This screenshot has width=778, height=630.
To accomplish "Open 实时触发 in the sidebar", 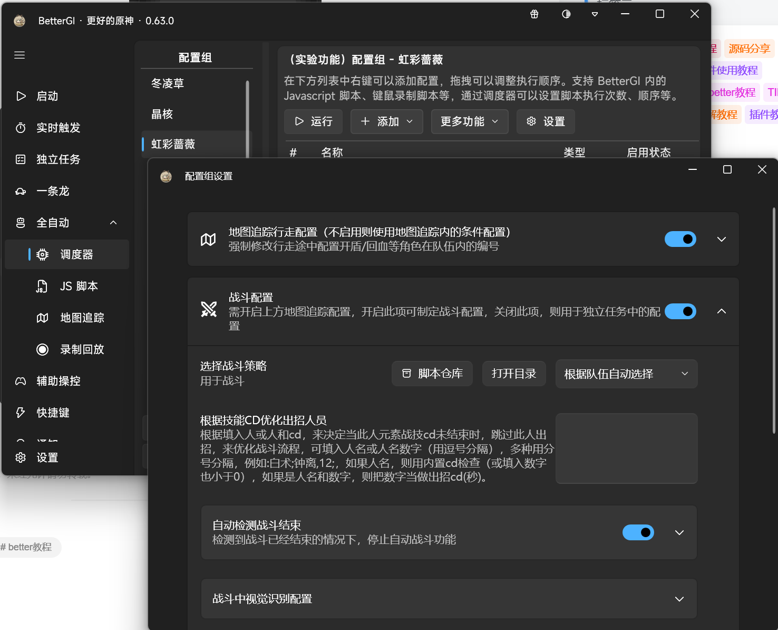I will click(x=67, y=128).
